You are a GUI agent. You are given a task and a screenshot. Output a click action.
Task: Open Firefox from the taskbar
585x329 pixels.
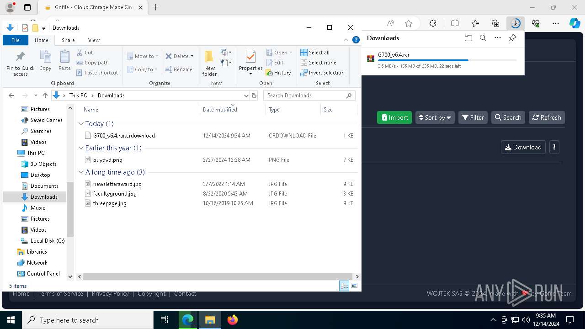pos(233,320)
